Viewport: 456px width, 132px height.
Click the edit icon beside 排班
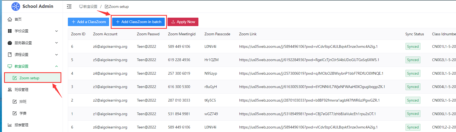[x=15, y=102]
